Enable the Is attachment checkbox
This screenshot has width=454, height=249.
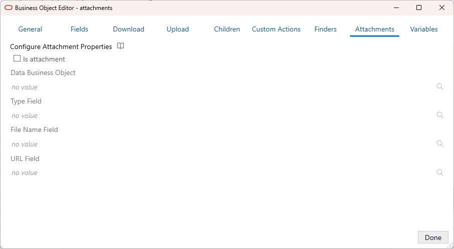[17, 58]
